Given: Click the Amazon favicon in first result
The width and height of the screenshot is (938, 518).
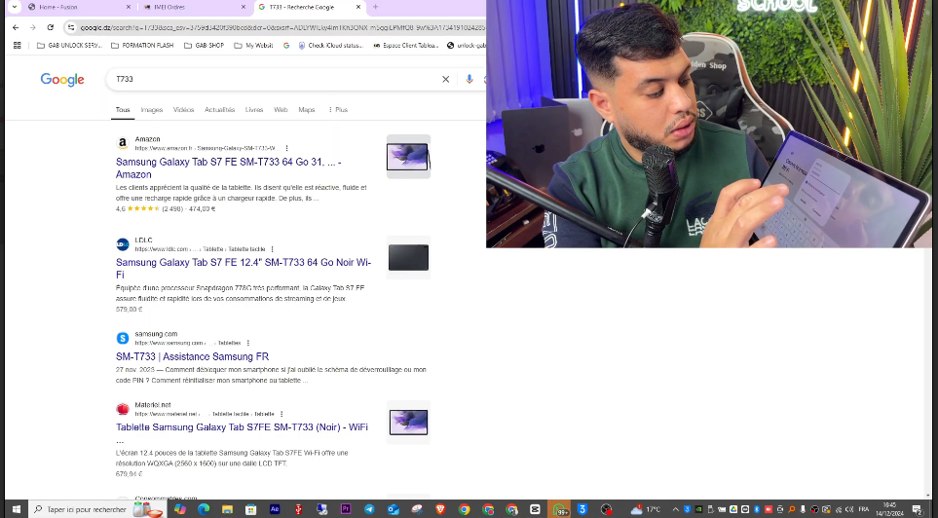Looking at the screenshot, I should 123,143.
